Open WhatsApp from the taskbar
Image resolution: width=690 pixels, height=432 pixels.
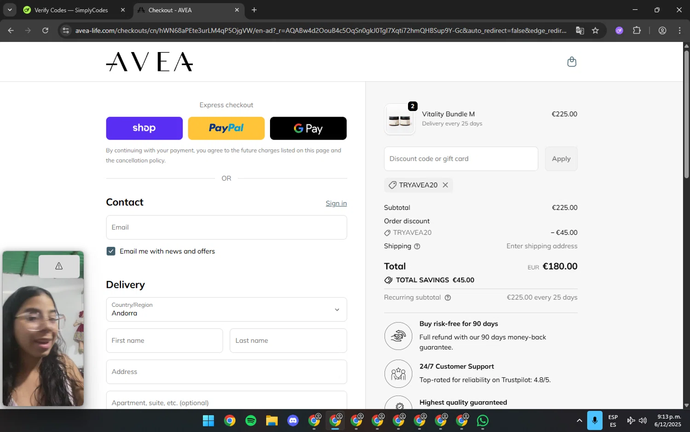coord(483,420)
